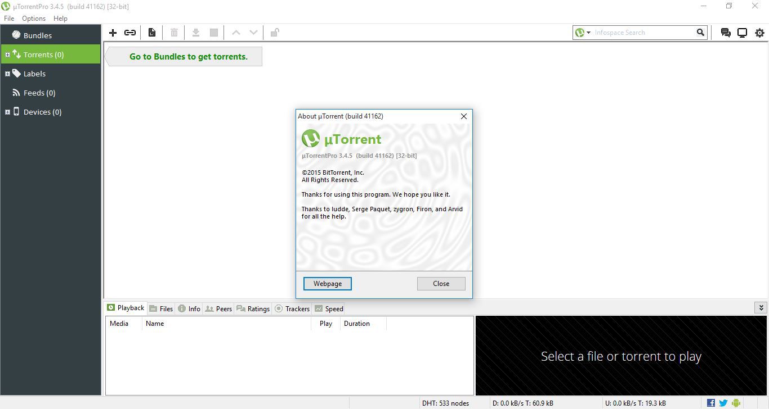Select Labels in the sidebar

click(x=51, y=74)
